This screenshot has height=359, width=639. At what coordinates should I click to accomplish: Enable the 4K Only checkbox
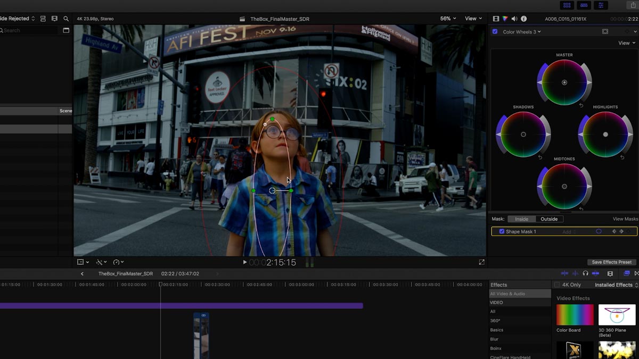pyautogui.click(x=557, y=285)
